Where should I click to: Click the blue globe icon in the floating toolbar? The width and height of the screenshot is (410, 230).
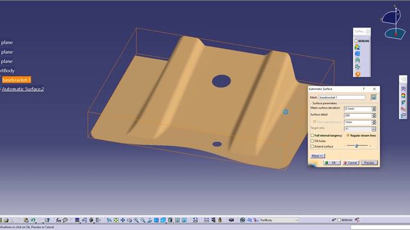point(357,54)
